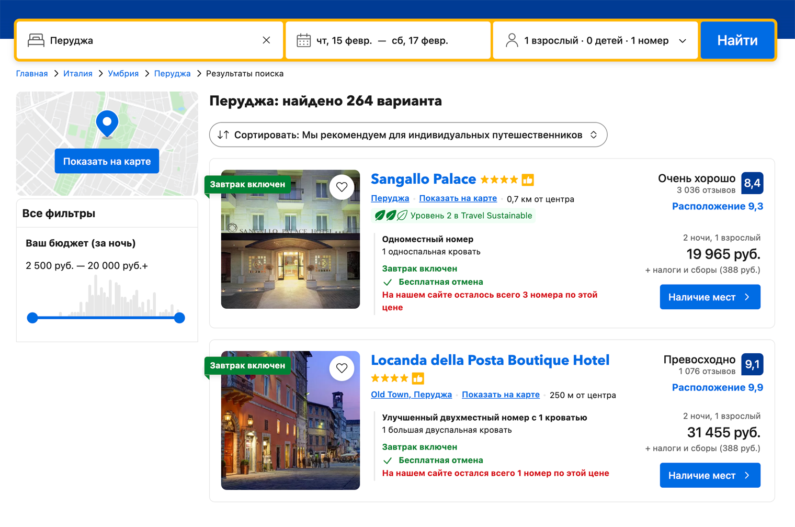Save Locanda della Posta with heart icon

tap(342, 368)
